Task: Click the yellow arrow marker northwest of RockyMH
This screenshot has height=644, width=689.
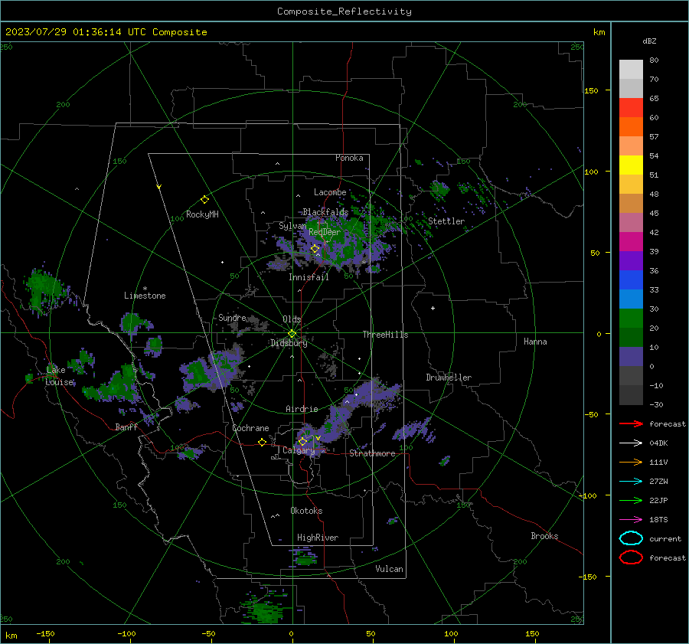Action: point(159,187)
